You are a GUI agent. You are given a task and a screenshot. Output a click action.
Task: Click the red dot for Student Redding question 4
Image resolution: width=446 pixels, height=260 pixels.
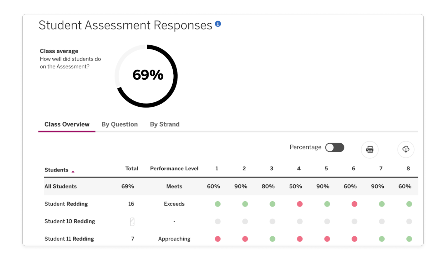click(299, 204)
